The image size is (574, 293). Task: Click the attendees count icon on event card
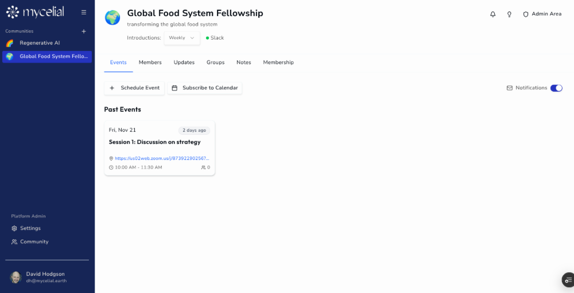pyautogui.click(x=205, y=167)
